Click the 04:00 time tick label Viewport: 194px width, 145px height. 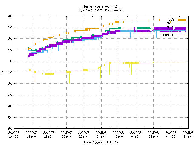(136, 137)
